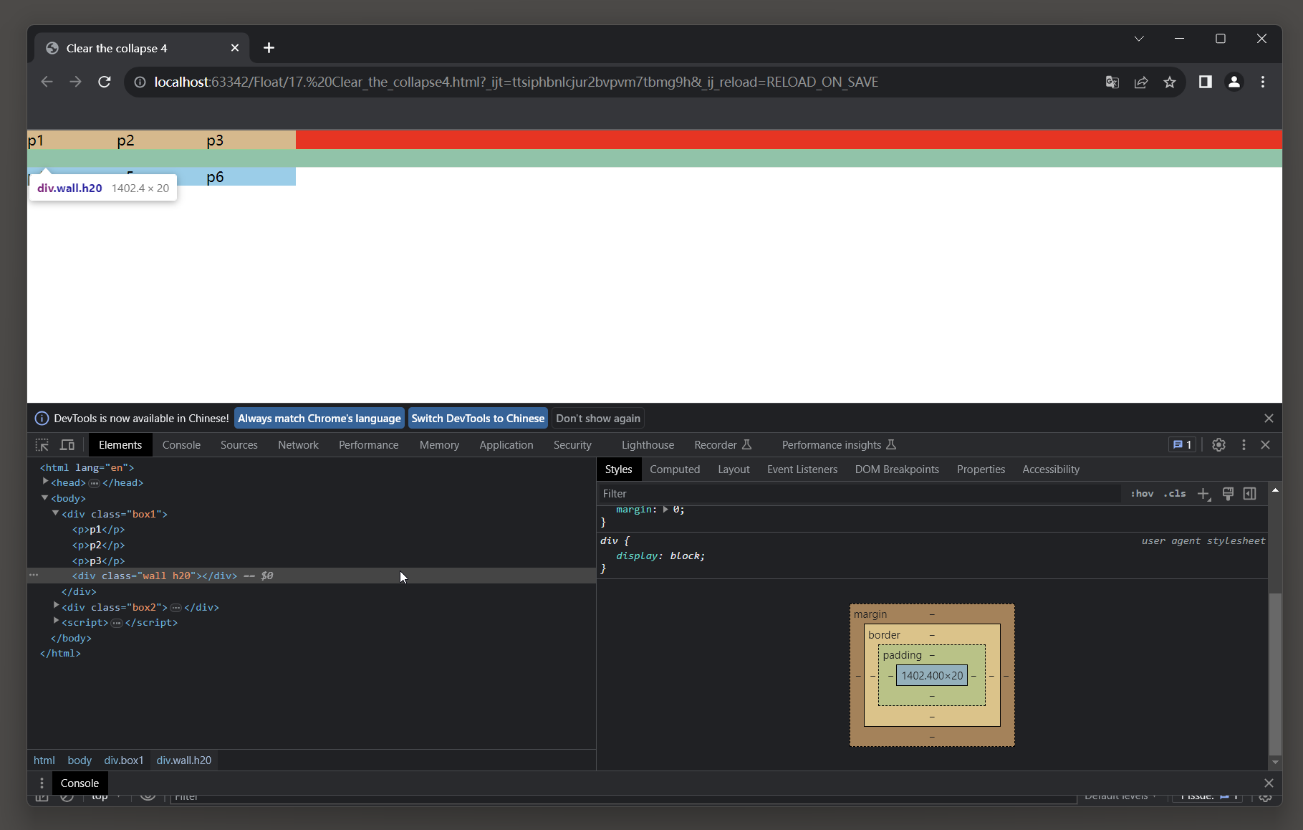
Task: Click 'Don't show again' button
Action: tap(598, 419)
